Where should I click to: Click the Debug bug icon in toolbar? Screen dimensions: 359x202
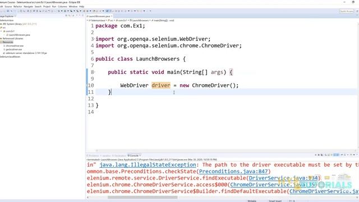click(x=59, y=11)
